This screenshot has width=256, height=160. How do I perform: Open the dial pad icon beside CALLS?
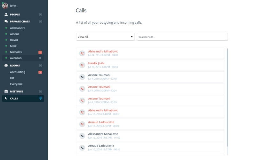point(41,98)
